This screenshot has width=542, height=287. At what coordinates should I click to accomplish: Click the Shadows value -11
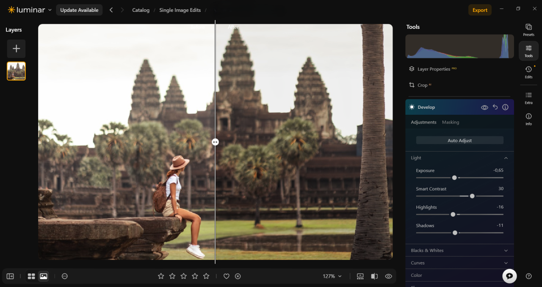coord(500,226)
